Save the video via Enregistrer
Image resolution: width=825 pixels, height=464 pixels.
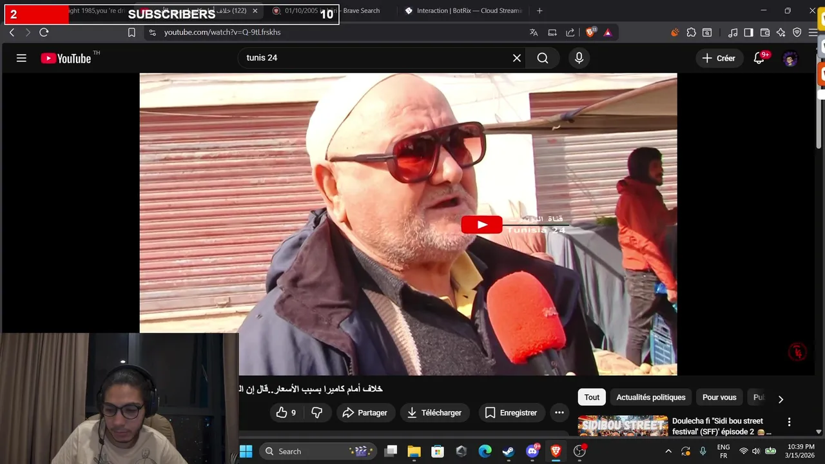point(511,412)
